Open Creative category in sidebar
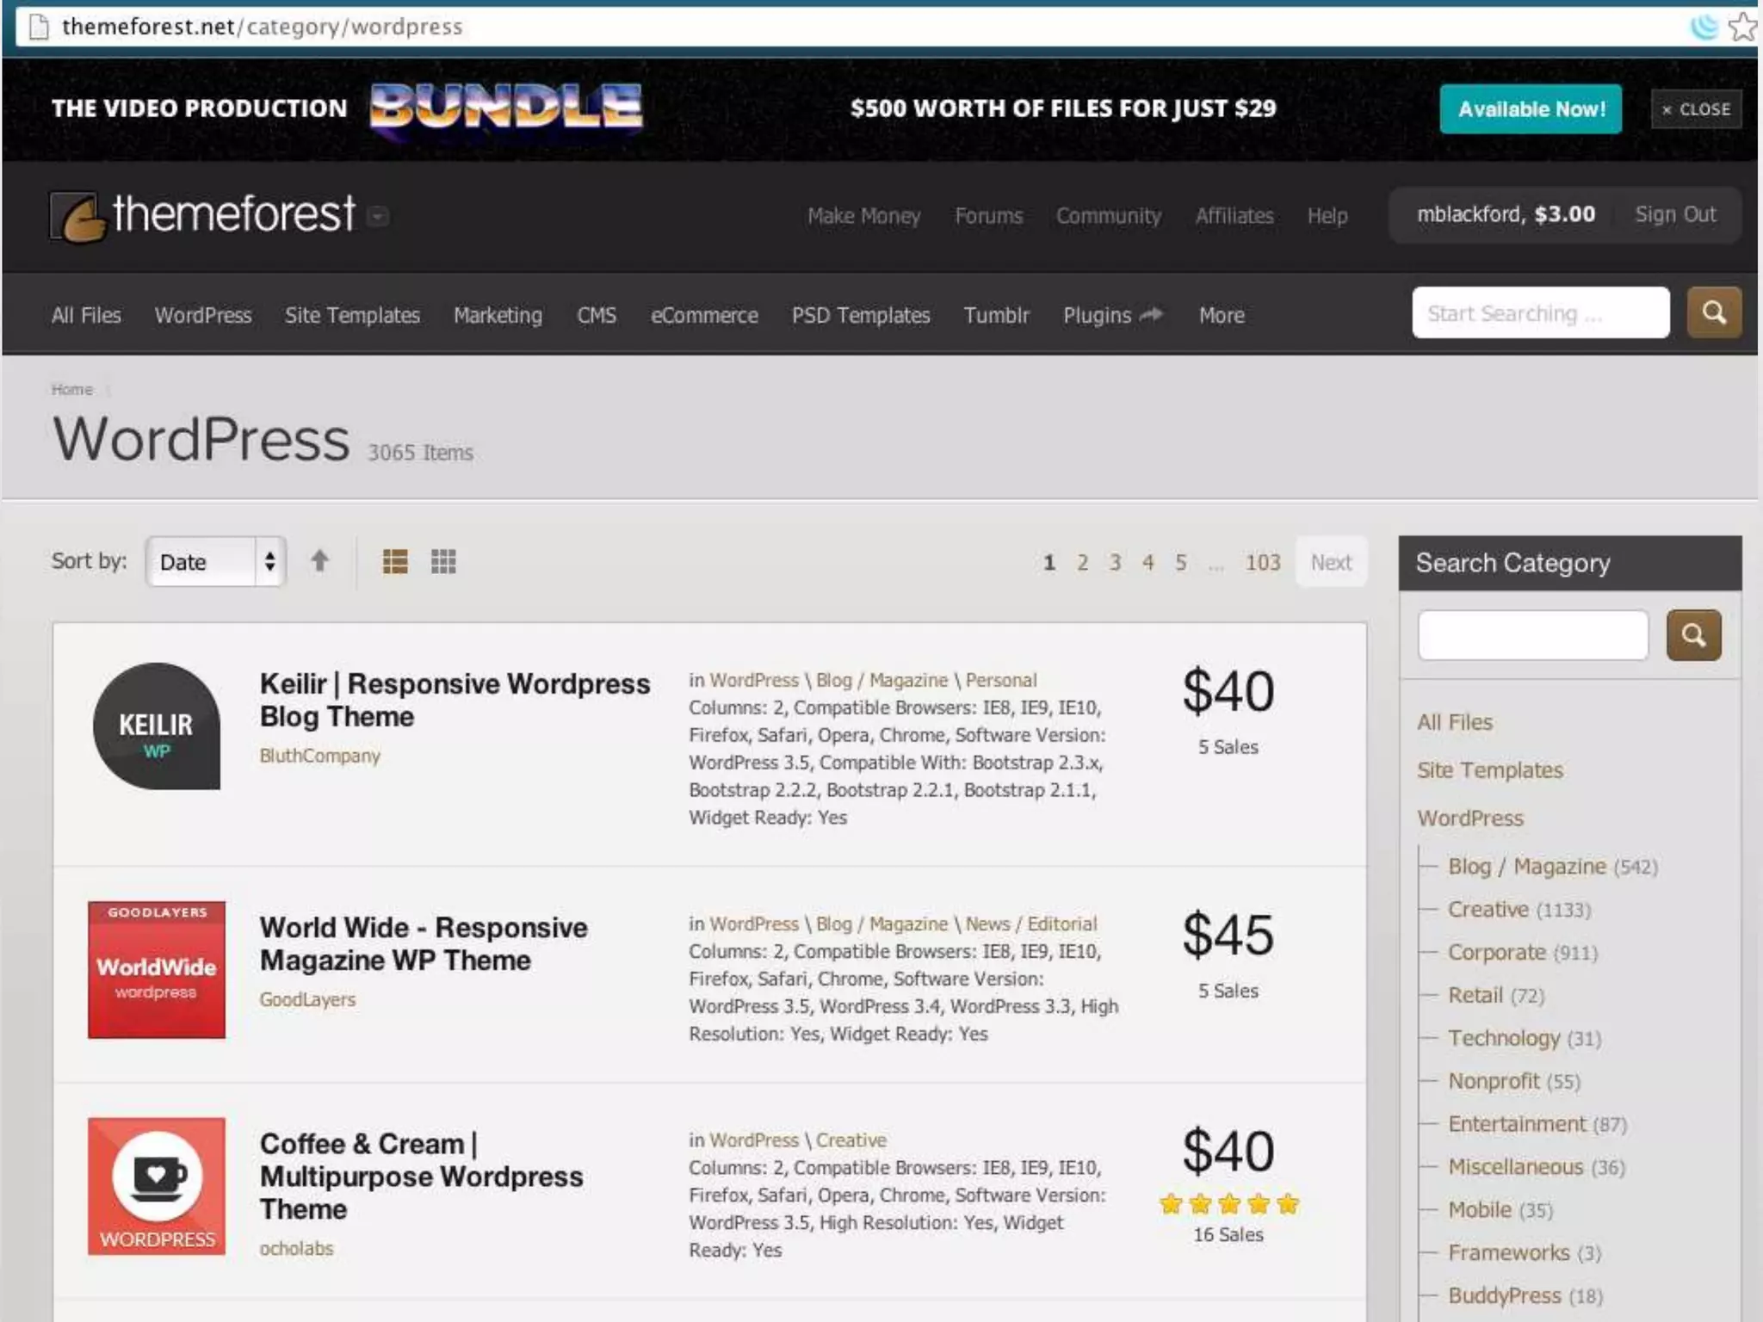Image resolution: width=1763 pixels, height=1322 pixels. point(1488,910)
